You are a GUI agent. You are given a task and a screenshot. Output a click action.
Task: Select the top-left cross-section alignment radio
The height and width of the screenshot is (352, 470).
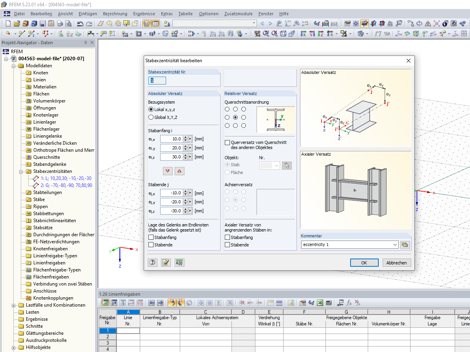[x=227, y=109]
